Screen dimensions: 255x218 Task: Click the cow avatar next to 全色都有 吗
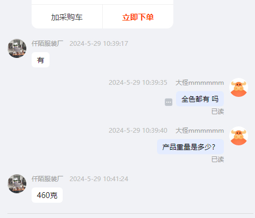(239, 87)
